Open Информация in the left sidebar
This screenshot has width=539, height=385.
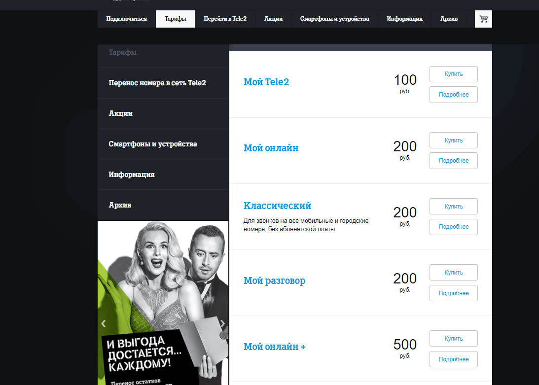click(x=163, y=175)
